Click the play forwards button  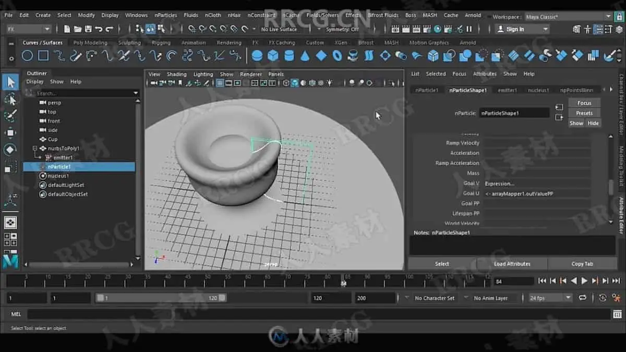584,281
